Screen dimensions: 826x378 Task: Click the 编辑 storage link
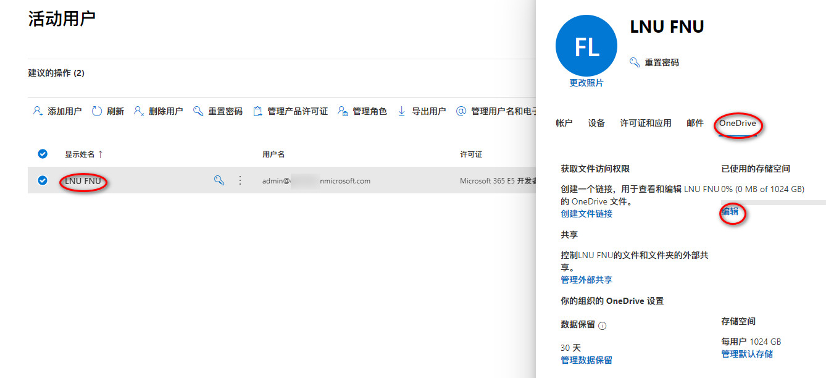(730, 211)
